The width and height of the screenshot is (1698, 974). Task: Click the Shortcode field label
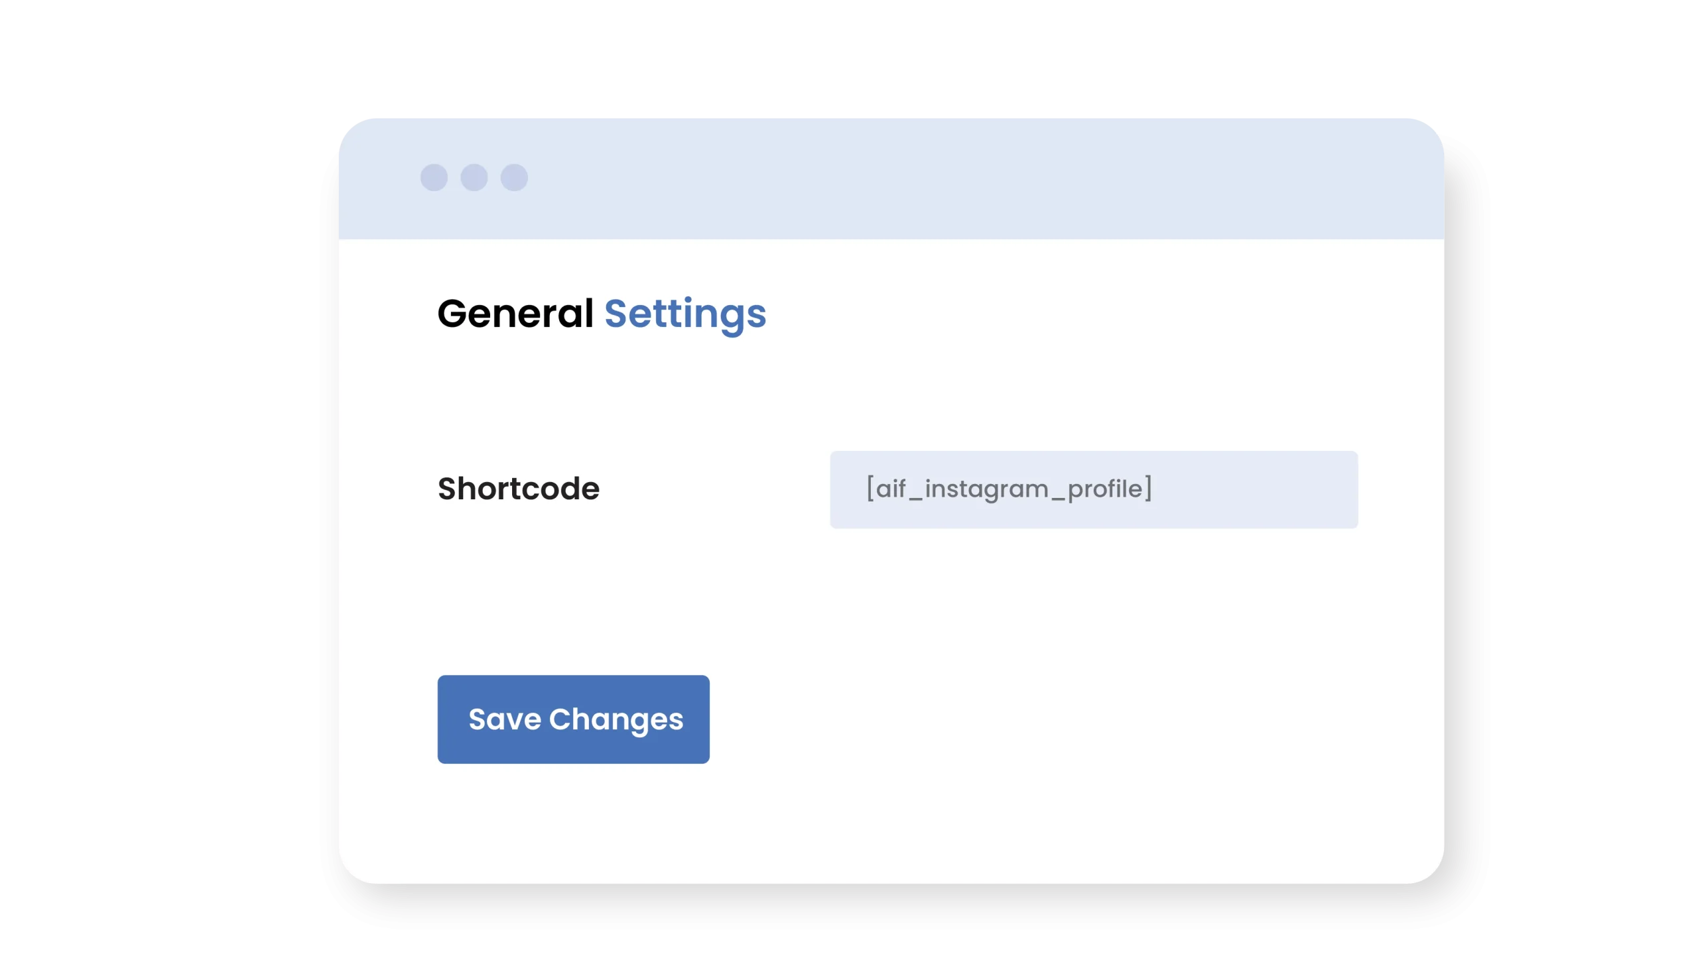pos(518,489)
